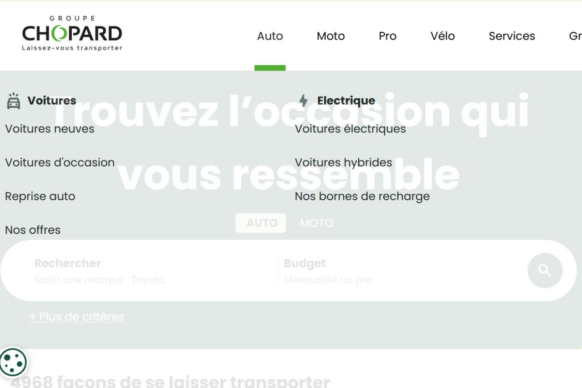The height and width of the screenshot is (388, 582).
Task: Select the Voitures car icon
Action: (x=14, y=100)
